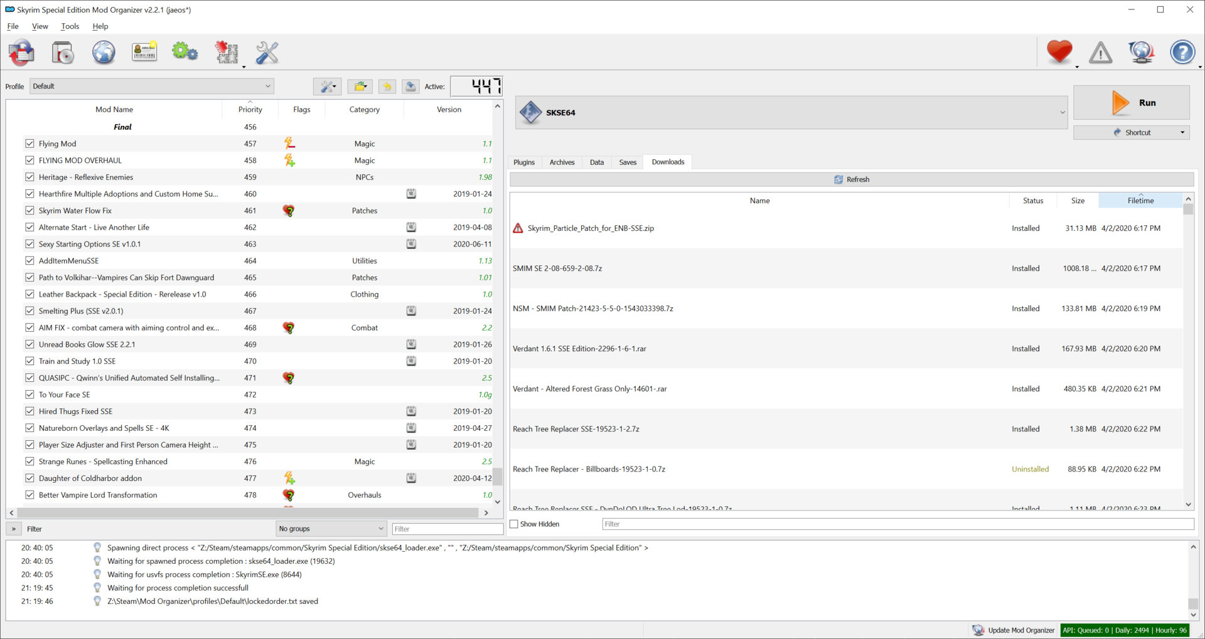Image resolution: width=1205 pixels, height=639 pixels.
Task: Click the warning icon on Skyrim_Particle_Patch download
Action: (518, 228)
